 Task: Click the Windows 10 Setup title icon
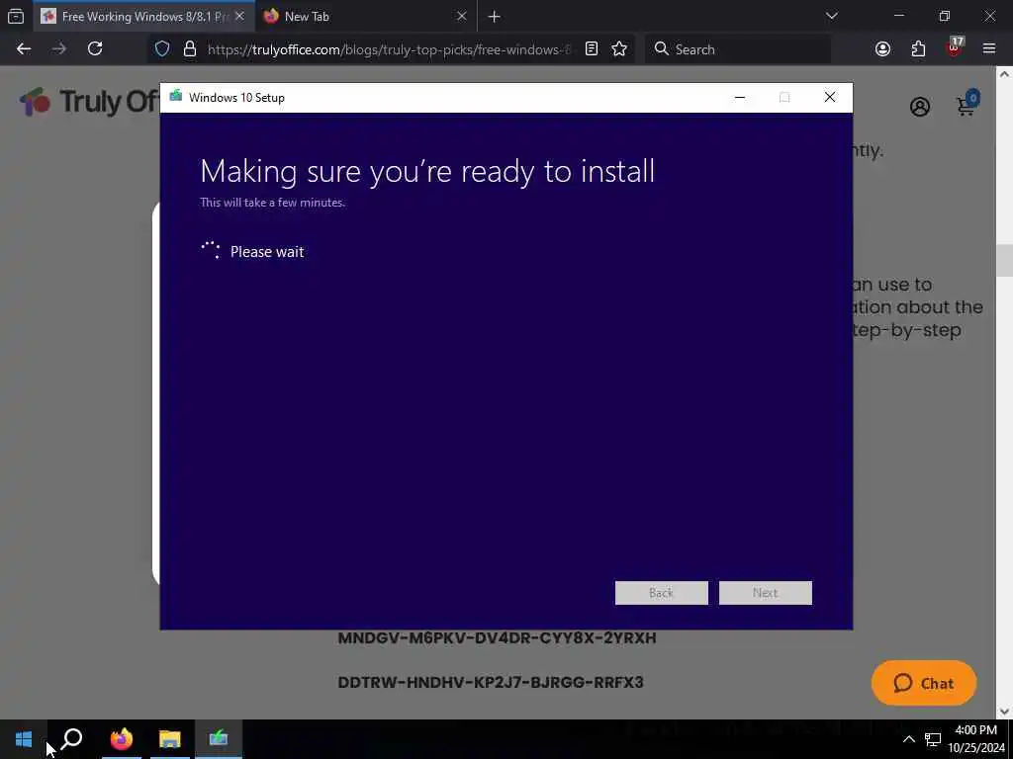pyautogui.click(x=176, y=97)
